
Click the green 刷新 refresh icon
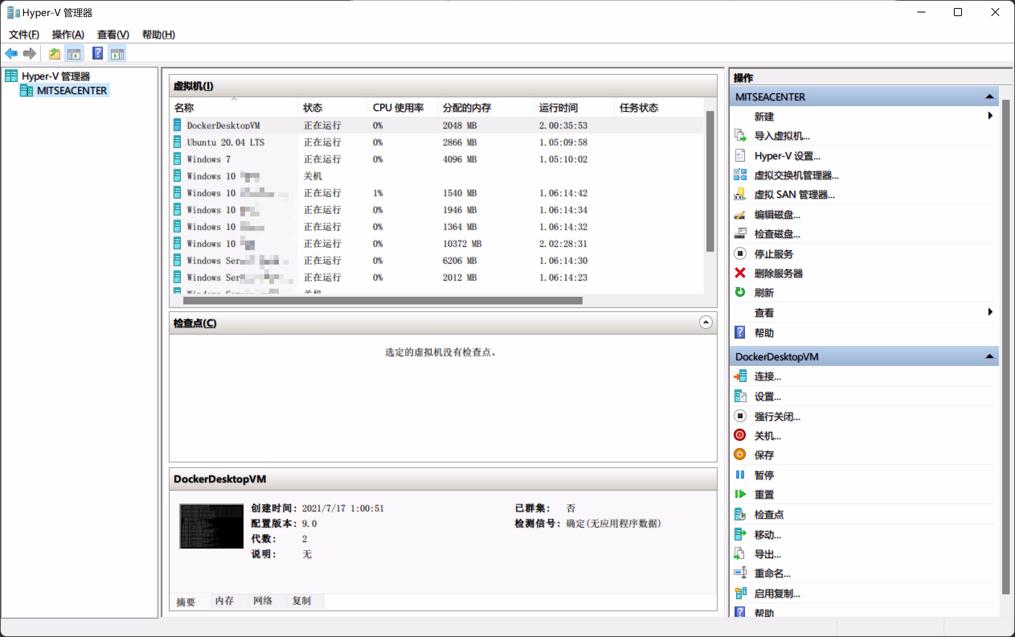click(x=740, y=292)
